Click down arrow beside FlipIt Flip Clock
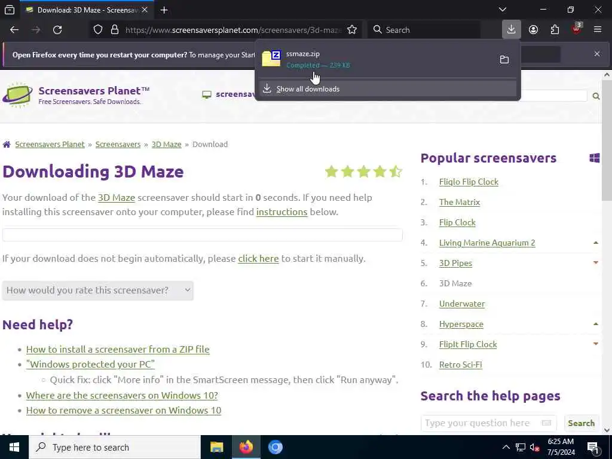Viewport: 612px width, 459px height. point(596,344)
